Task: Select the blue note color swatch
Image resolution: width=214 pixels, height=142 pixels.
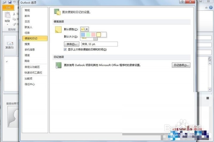Action: tap(83, 35)
